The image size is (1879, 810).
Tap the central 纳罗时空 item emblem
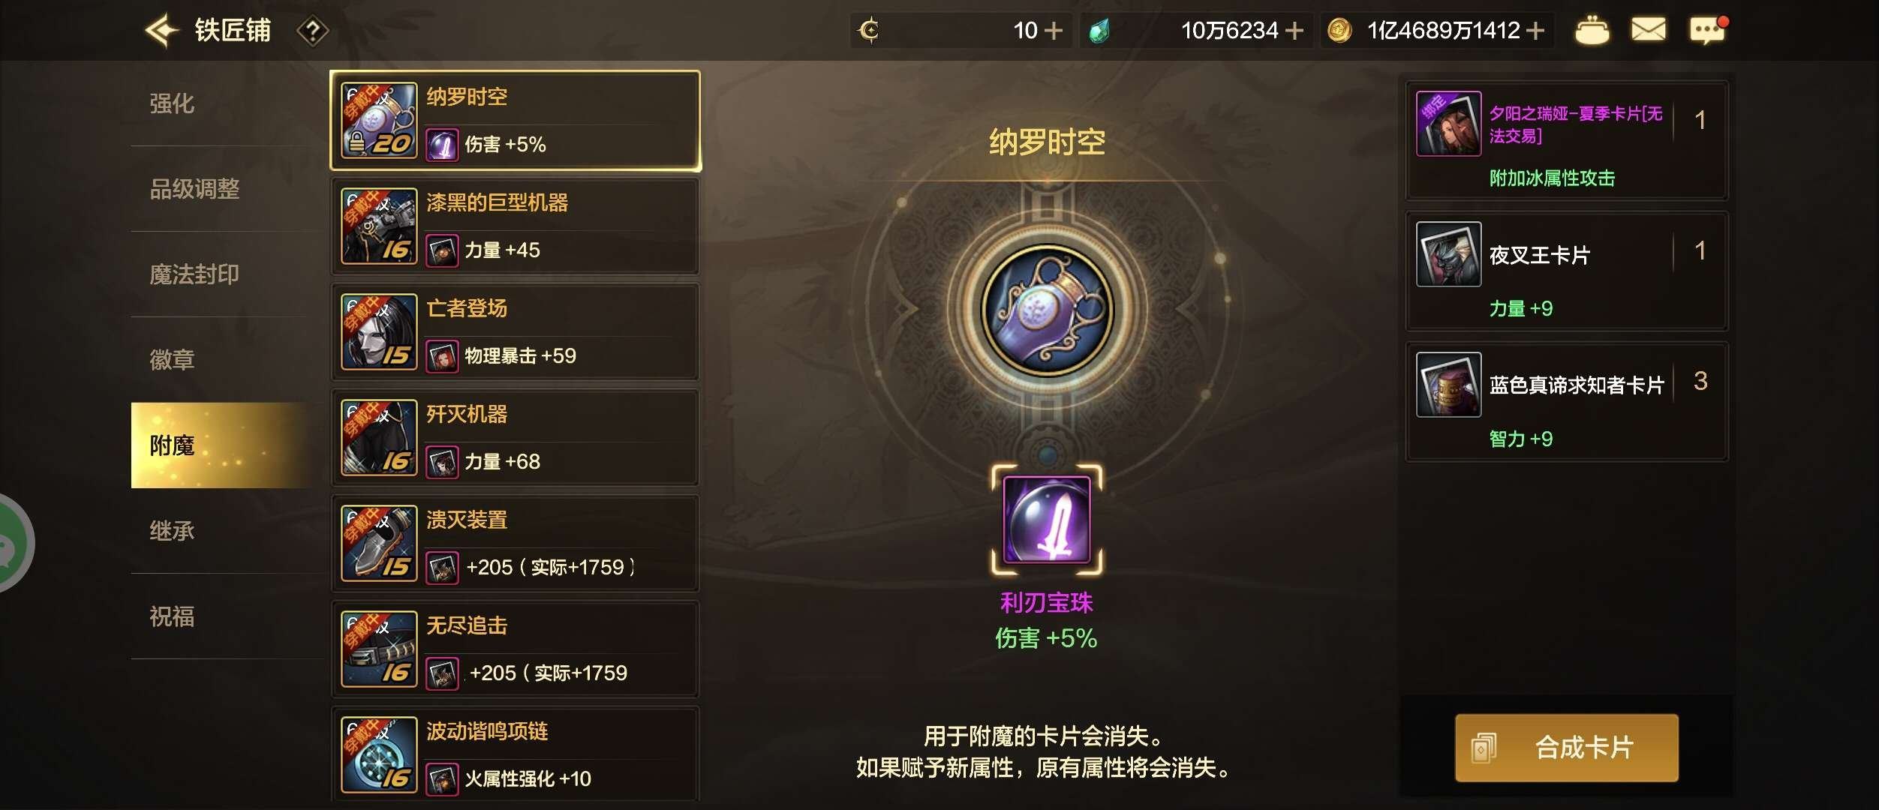(x=1048, y=310)
